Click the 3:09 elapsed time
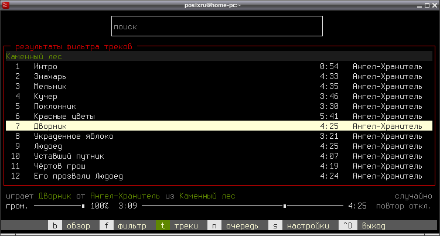Screen dimensions: 440x236 [x=128, y=206]
